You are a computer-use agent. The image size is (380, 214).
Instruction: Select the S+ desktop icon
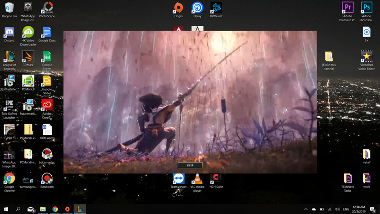[x=366, y=34]
